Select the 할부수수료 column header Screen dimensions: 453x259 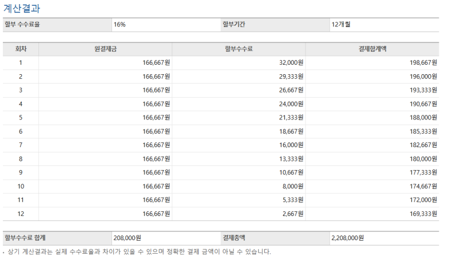pos(238,49)
